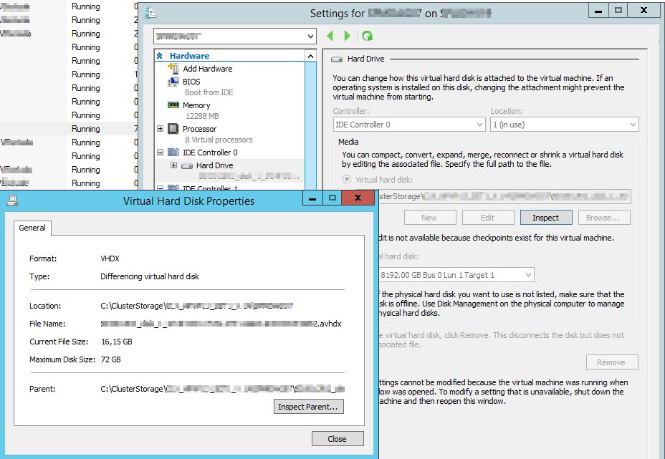Screen dimensions: 665x459
Task: Select Memory in the hardware tree
Action: [196, 105]
